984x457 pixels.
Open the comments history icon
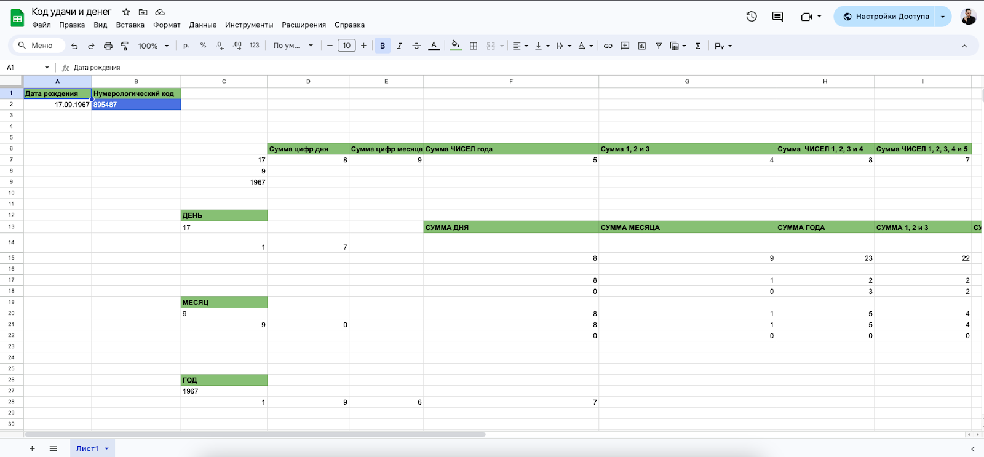[777, 17]
